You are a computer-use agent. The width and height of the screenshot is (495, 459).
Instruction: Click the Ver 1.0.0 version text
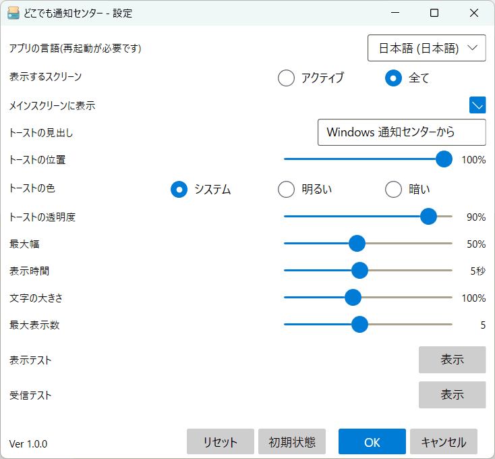tap(28, 444)
